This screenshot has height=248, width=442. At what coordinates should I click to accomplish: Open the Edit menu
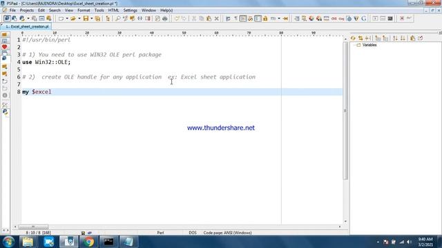click(x=41, y=10)
